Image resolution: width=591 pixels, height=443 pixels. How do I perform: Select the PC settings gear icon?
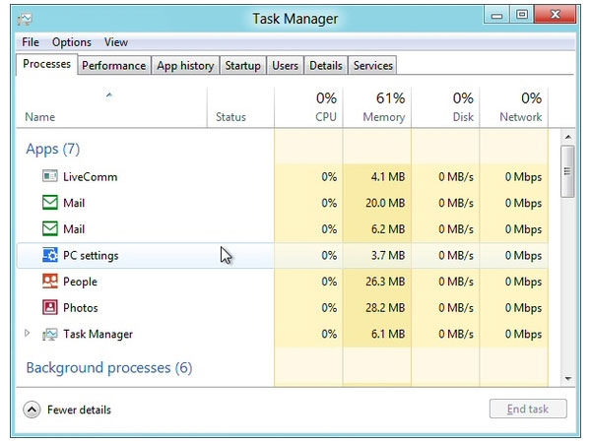point(50,255)
